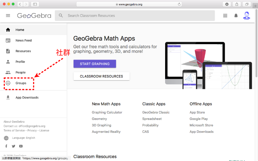Open the Google Play link
Screen dimensions: 258x161
click(x=199, y=119)
